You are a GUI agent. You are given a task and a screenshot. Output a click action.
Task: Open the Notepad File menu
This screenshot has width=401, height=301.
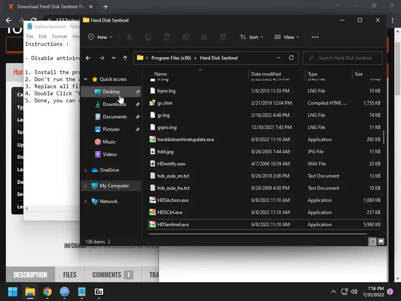click(30, 36)
